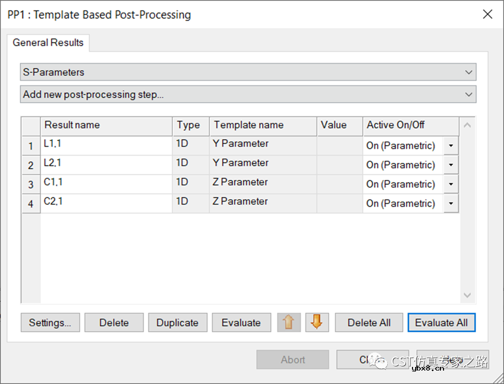Expand the S-Parameters dropdown
504x384 pixels.
click(x=468, y=72)
